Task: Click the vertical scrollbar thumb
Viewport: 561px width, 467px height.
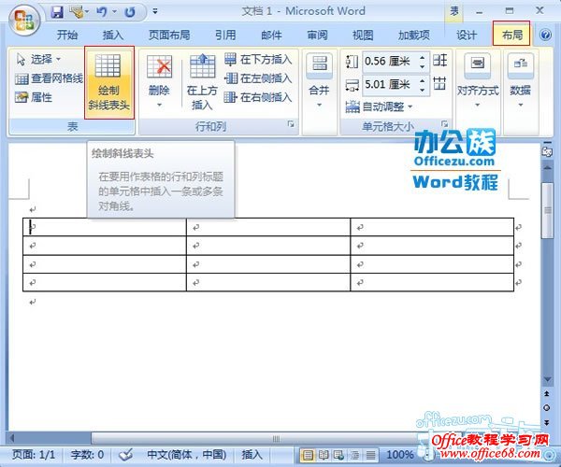Action: (x=547, y=211)
